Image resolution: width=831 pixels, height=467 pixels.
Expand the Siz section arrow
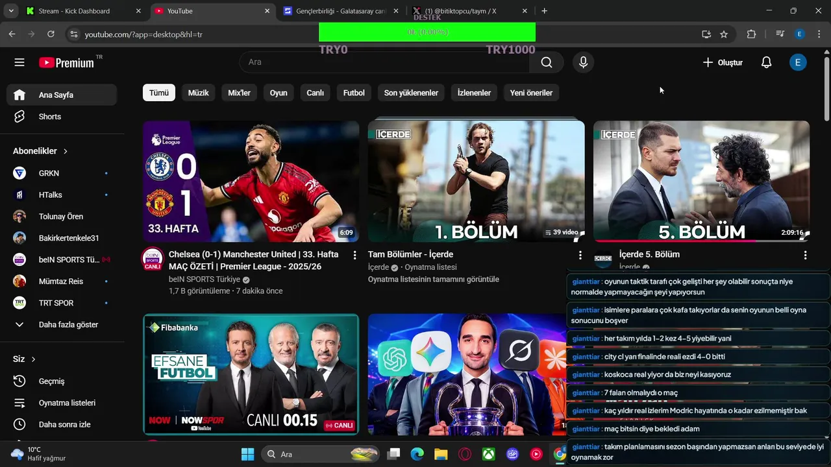[33, 359]
